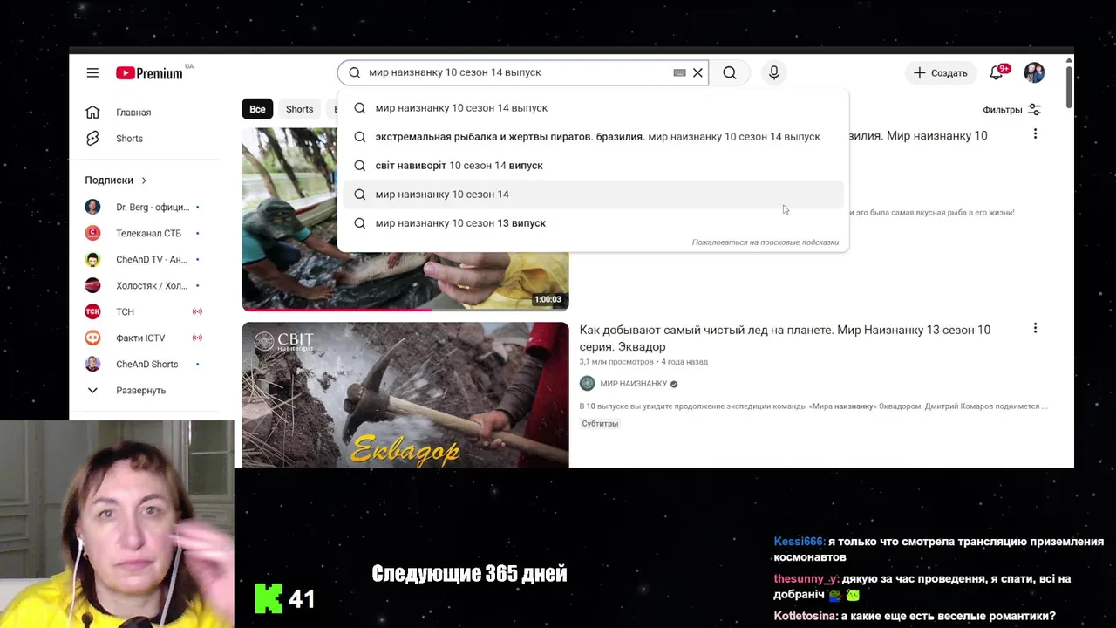Viewport: 1116px width, 628px height.
Task: Click the verified badge beside МИР НАИЗНАНКУ
Action: pos(674,384)
